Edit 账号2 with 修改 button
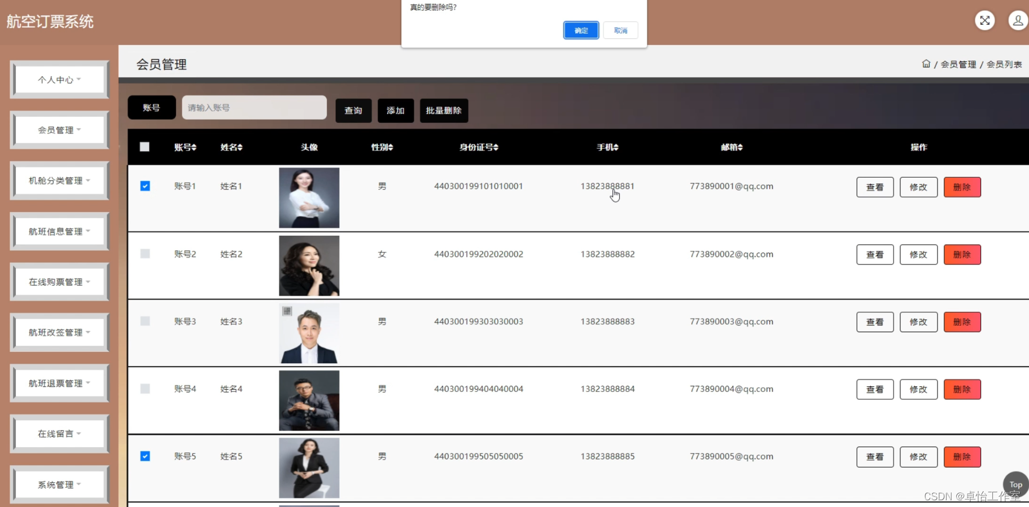 click(x=918, y=254)
